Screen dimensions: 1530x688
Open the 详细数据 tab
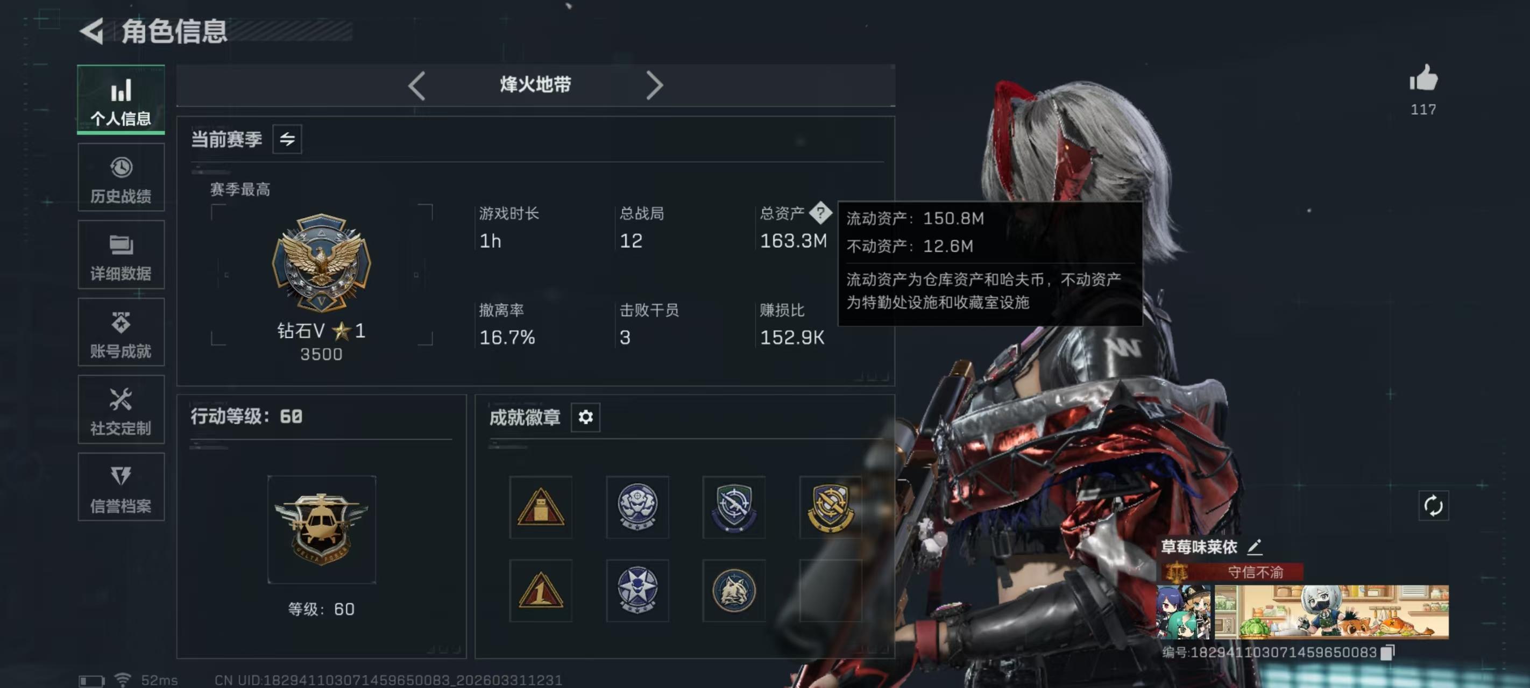(121, 255)
